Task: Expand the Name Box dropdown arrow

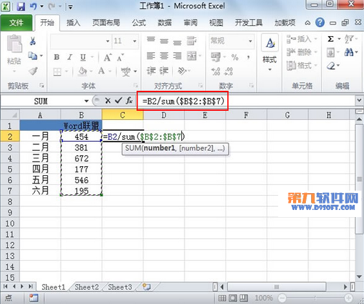Action: point(86,101)
